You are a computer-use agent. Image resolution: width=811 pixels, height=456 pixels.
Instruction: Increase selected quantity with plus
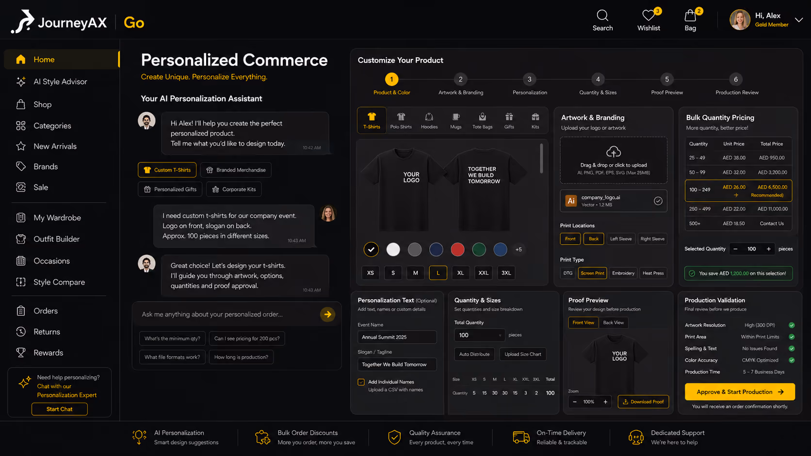click(x=769, y=249)
